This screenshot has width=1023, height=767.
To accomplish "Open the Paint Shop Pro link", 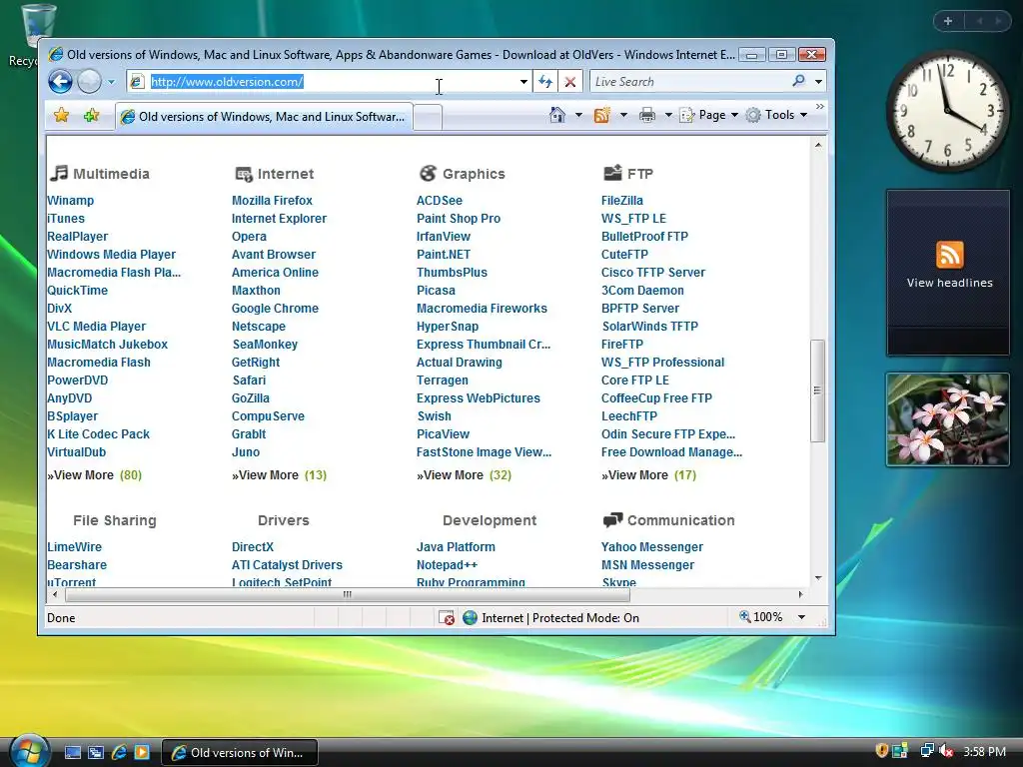I will [459, 219].
